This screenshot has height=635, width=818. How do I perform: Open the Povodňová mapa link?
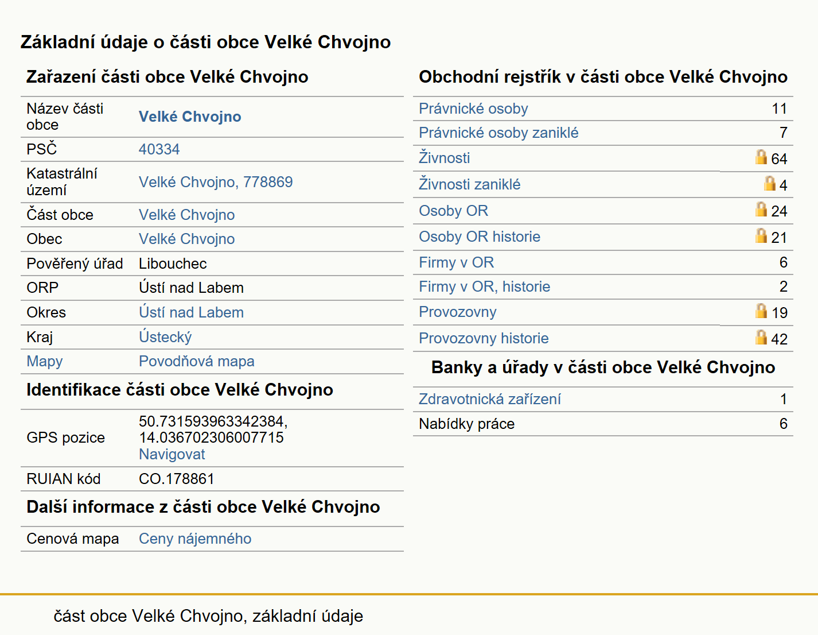click(x=196, y=361)
